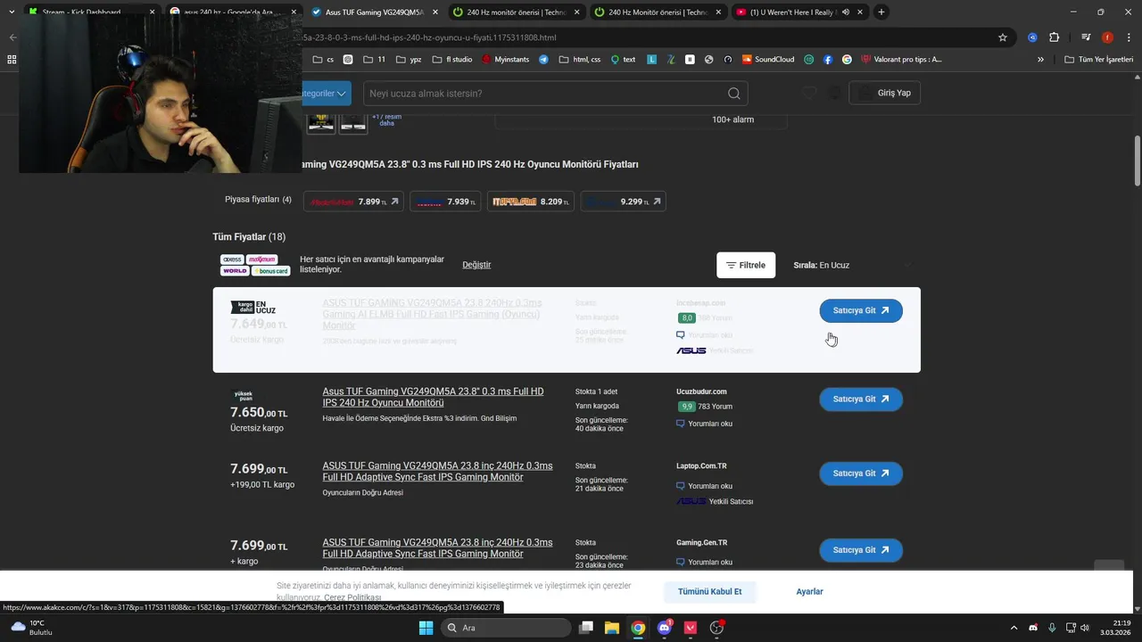
Task: Open the Myinstants bookmark
Action: point(505,60)
